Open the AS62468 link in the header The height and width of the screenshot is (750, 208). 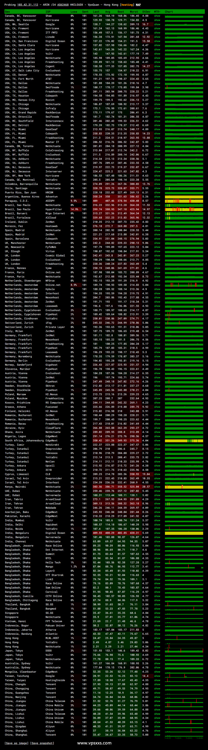pos(63,5)
